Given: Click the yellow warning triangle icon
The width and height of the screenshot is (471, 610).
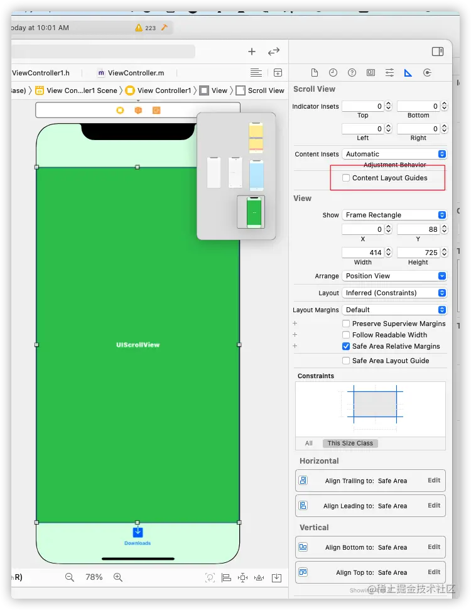Looking at the screenshot, I should click(138, 28).
